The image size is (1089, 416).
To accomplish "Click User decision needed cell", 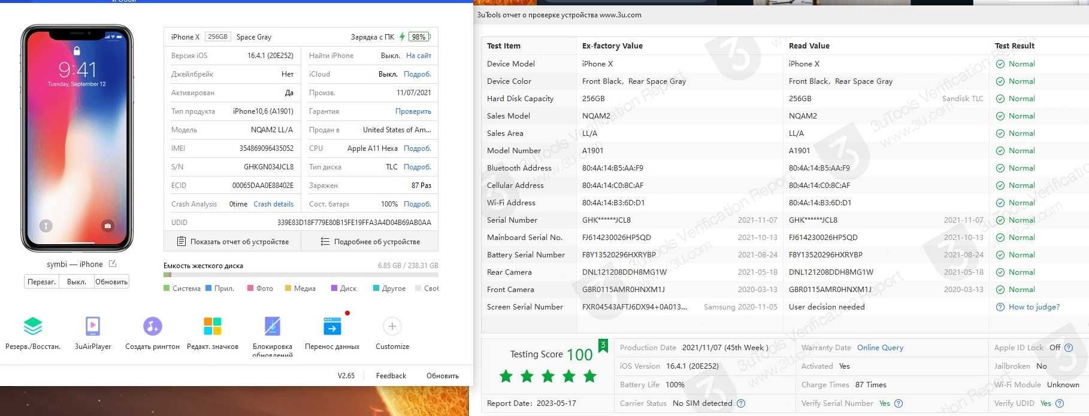I will click(827, 307).
